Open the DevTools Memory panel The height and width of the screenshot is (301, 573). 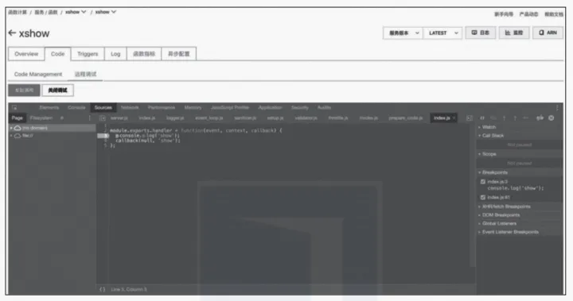pos(193,108)
